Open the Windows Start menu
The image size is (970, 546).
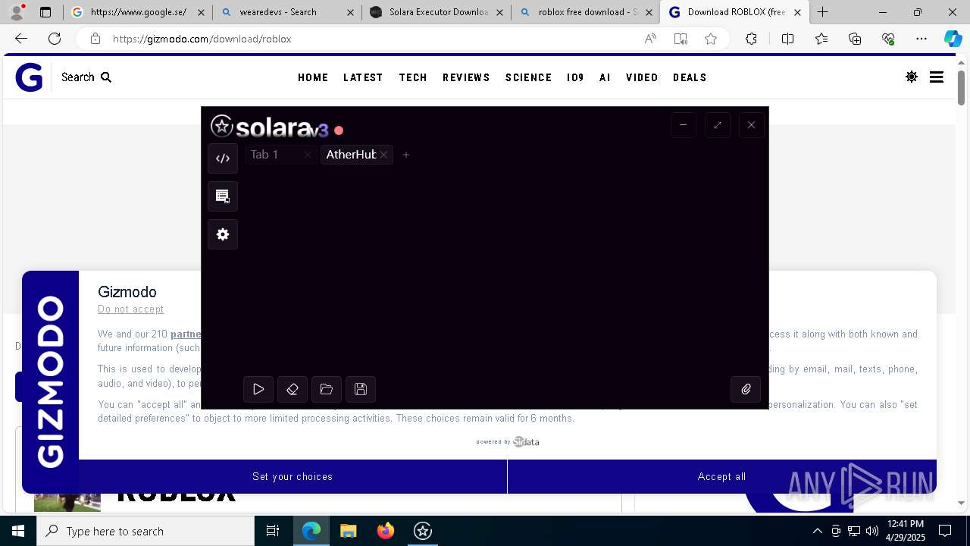click(x=18, y=531)
